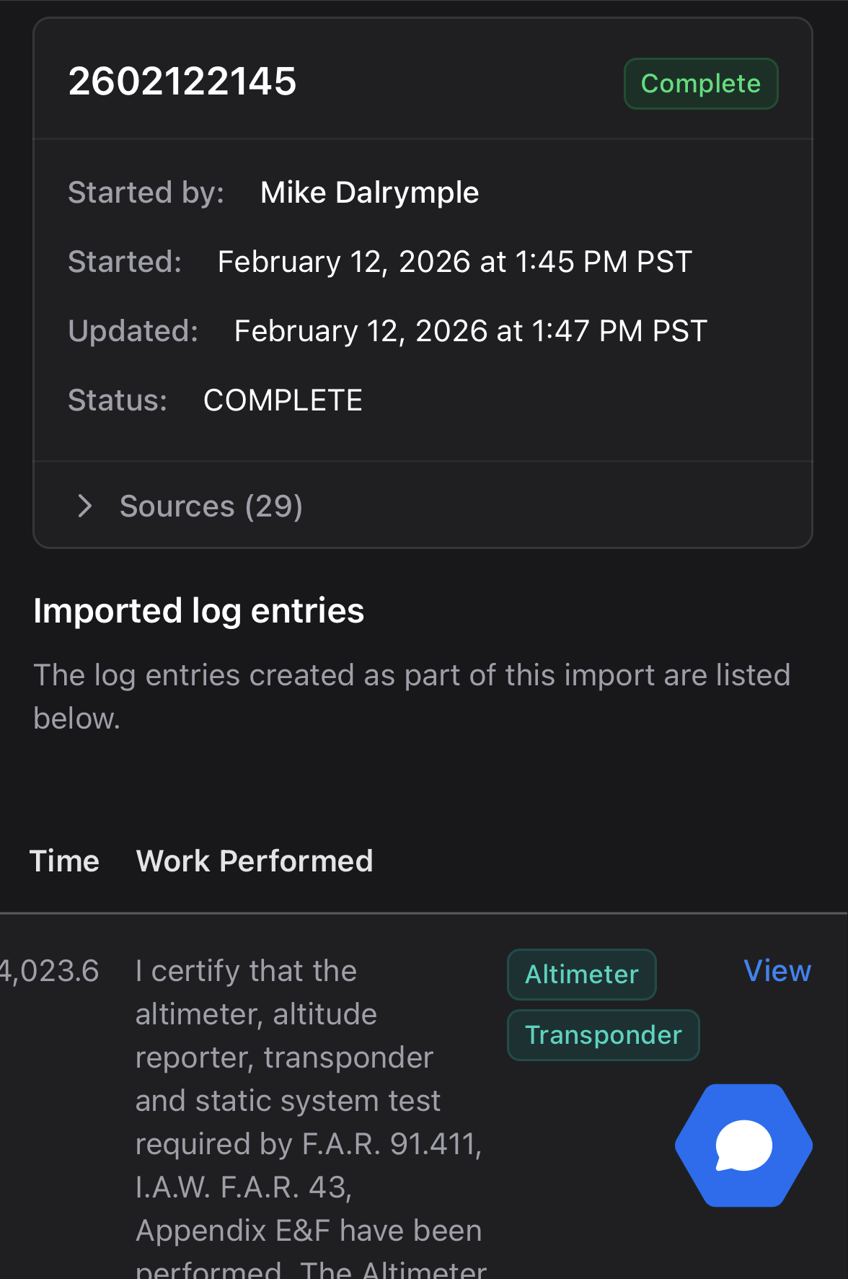Viewport: 848px width, 1279px height.
Task: Click the COMPLETE status value
Action: point(283,400)
